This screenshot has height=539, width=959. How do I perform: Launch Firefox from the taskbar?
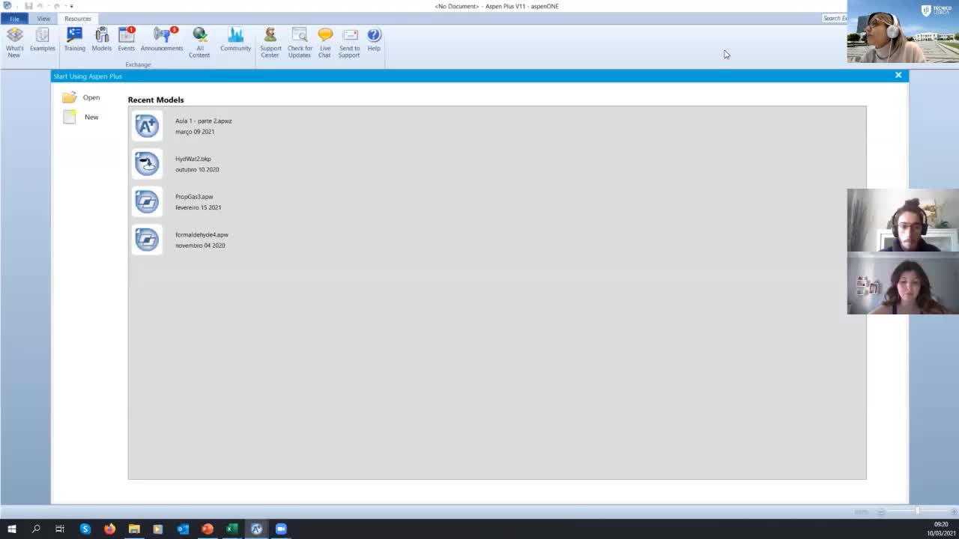pos(109,529)
